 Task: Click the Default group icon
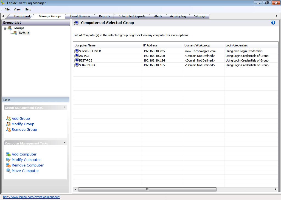tap(15, 33)
